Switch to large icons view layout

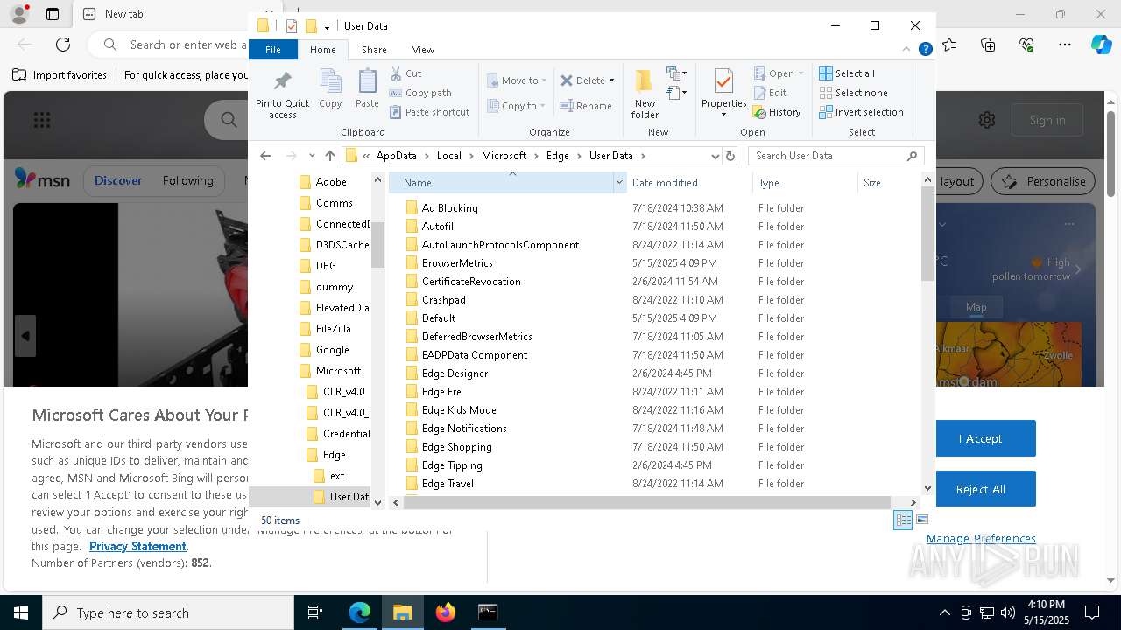(x=921, y=520)
